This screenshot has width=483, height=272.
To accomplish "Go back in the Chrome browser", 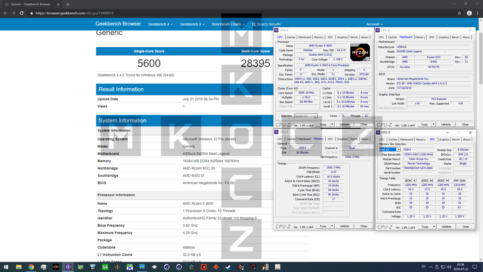I will 5,13.
